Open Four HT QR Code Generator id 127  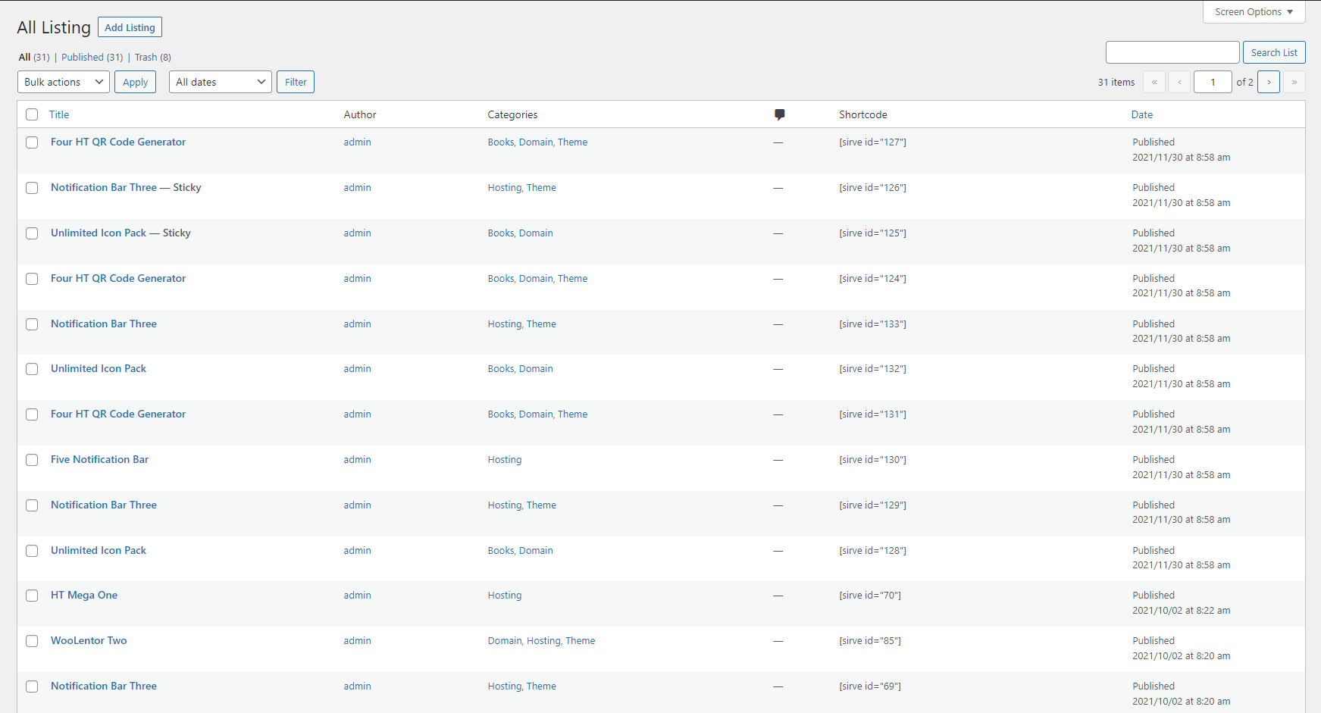(118, 142)
